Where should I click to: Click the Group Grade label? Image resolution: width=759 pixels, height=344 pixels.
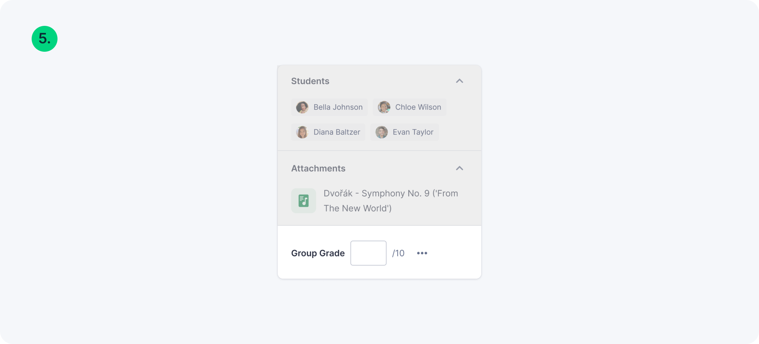pos(318,253)
